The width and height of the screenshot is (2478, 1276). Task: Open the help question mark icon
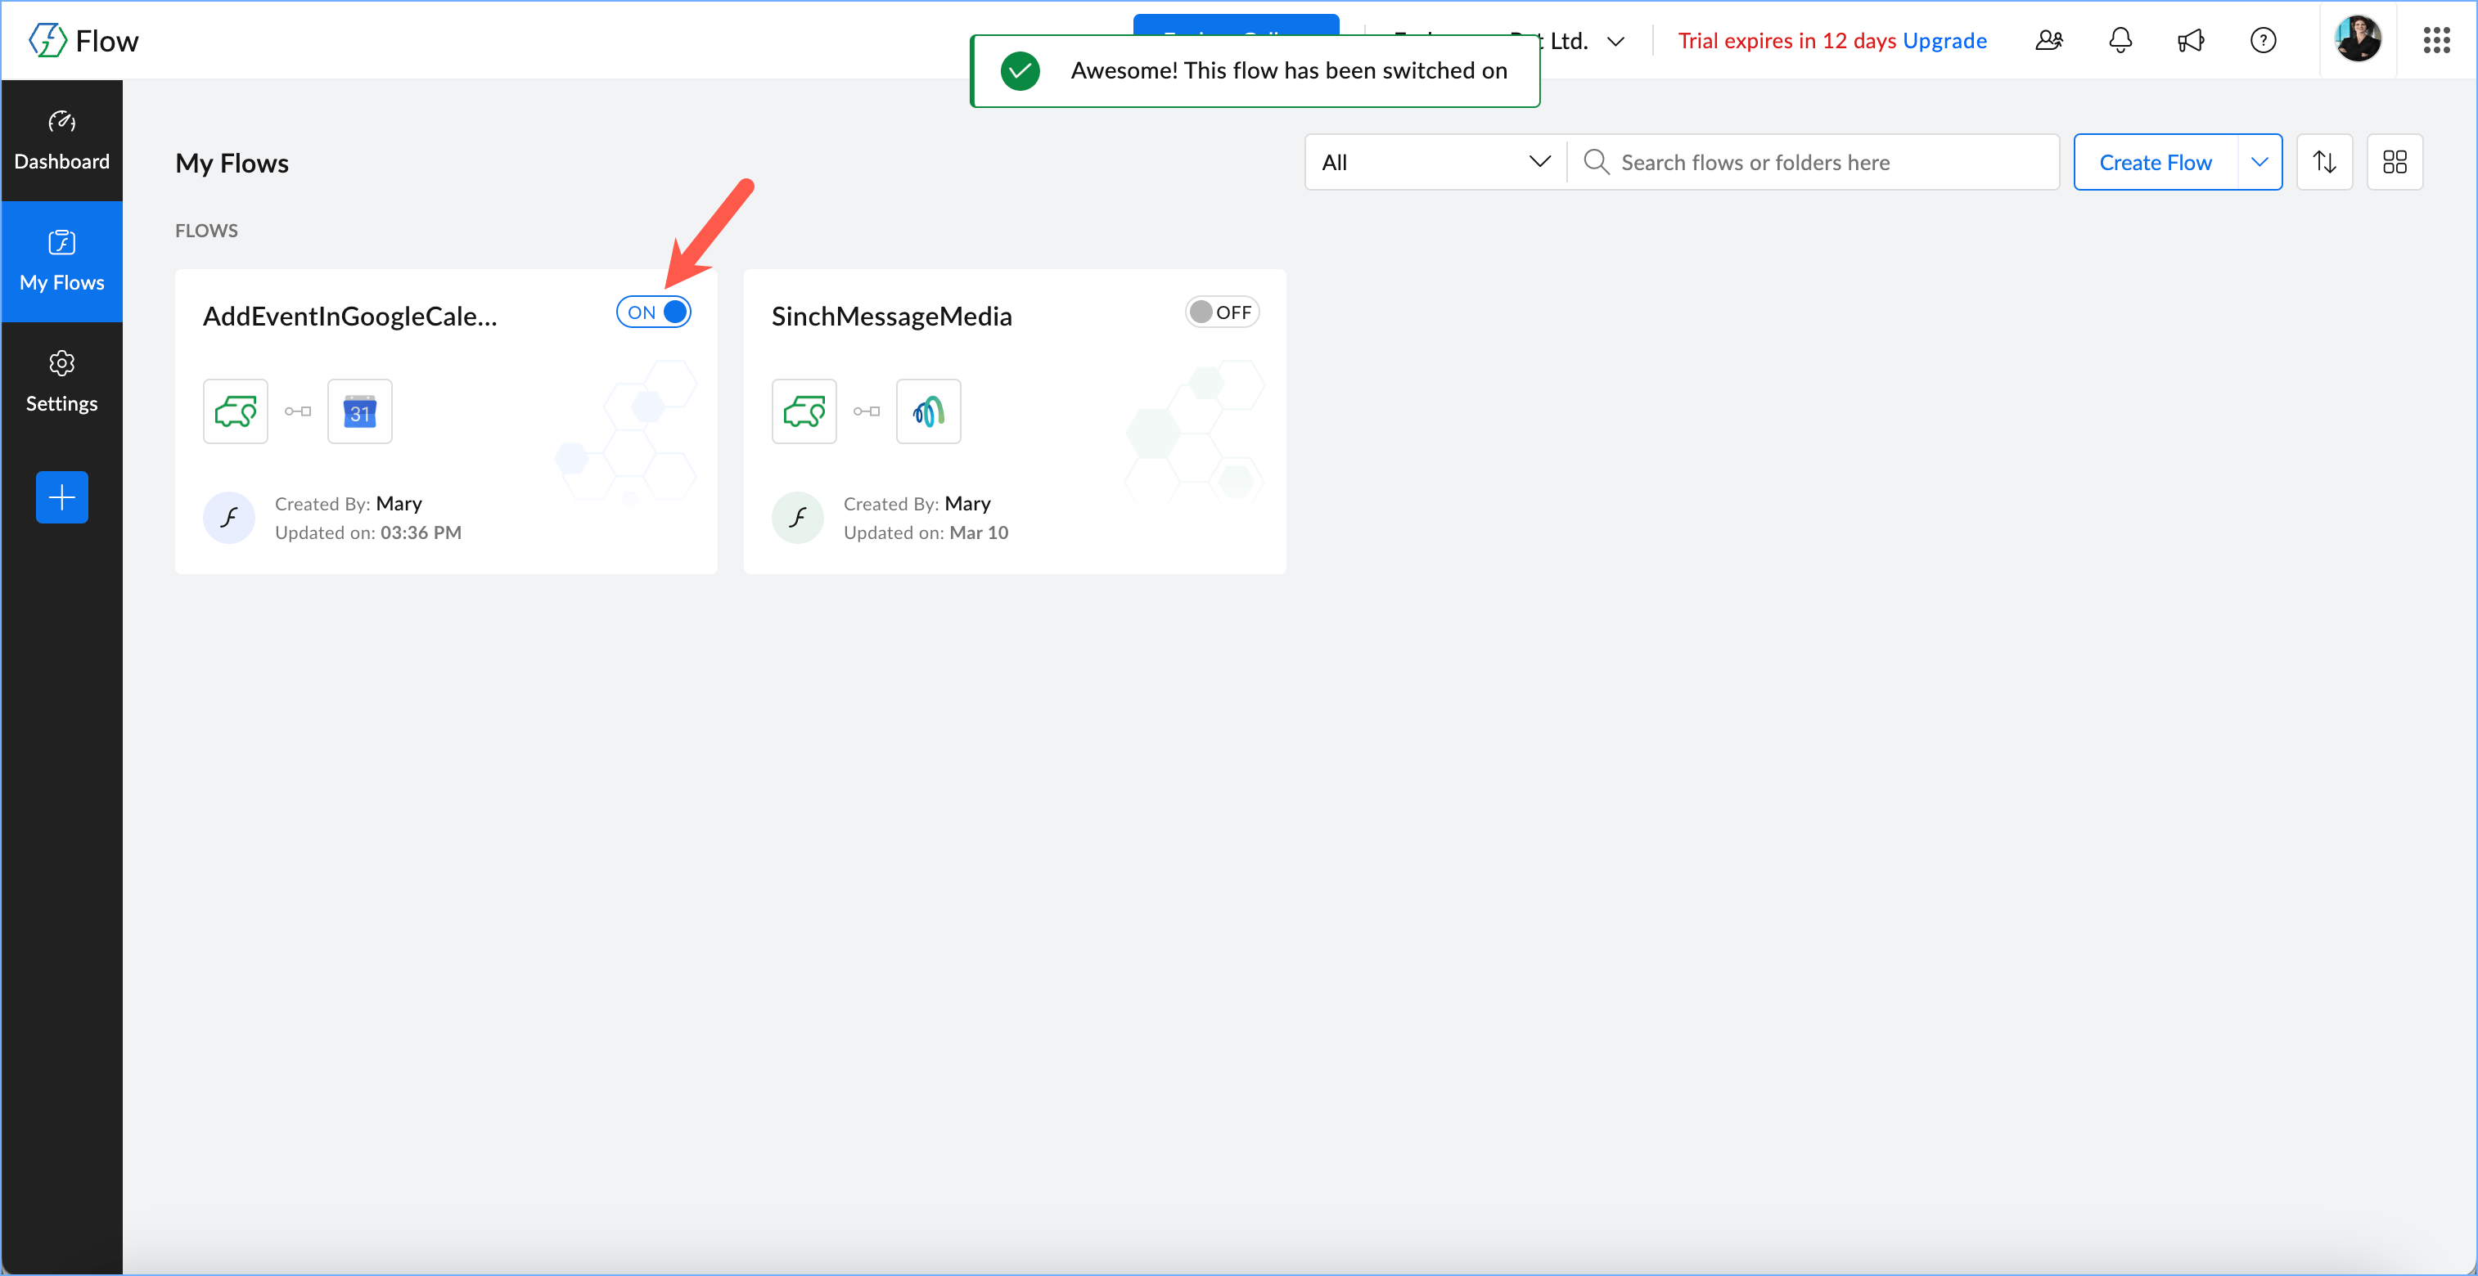[2263, 40]
